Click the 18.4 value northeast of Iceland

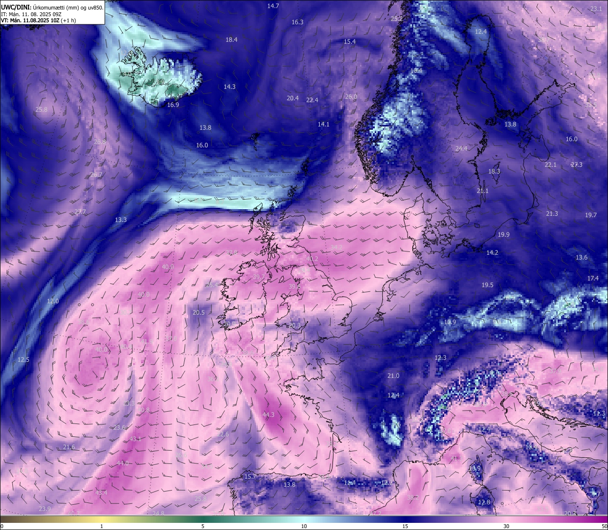(231, 40)
